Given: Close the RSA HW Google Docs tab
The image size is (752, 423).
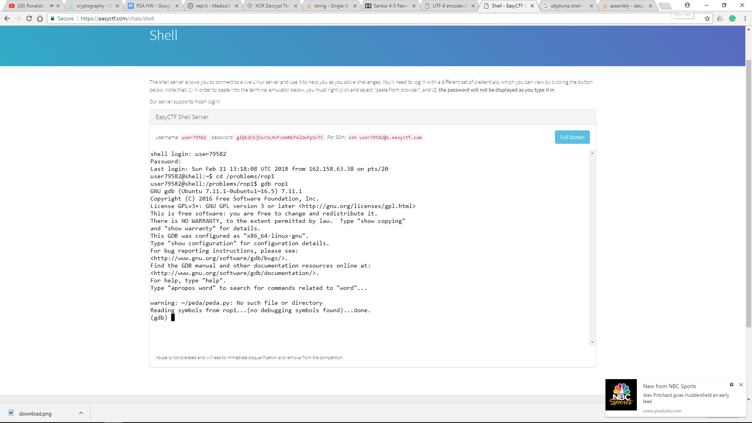Looking at the screenshot, I should pyautogui.click(x=177, y=6).
